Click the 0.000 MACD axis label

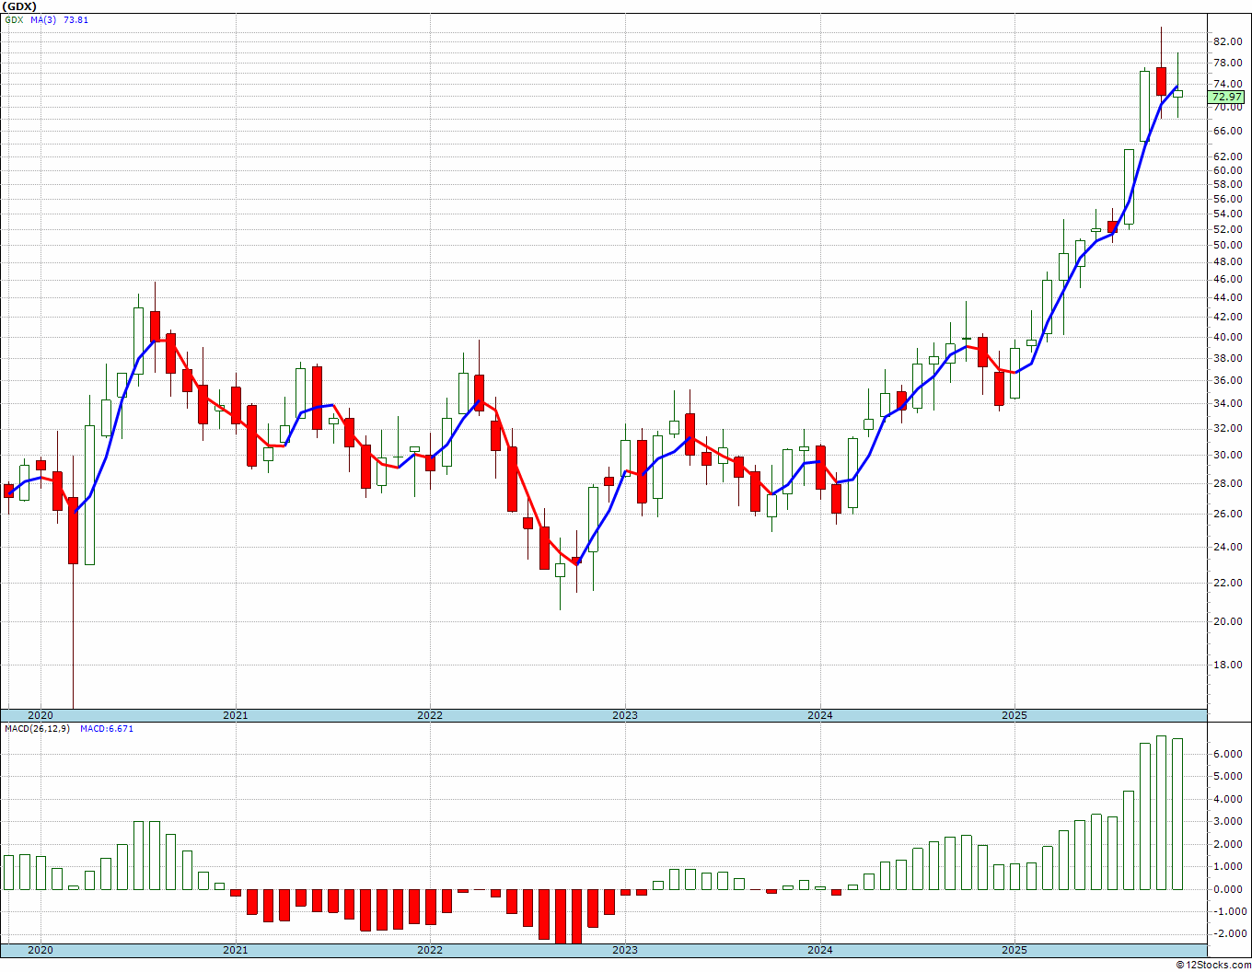pos(1230,889)
